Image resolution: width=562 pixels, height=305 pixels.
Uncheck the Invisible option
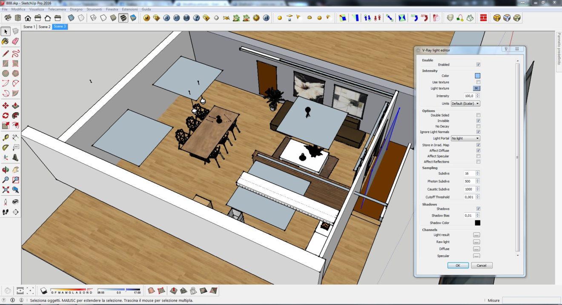478,121
